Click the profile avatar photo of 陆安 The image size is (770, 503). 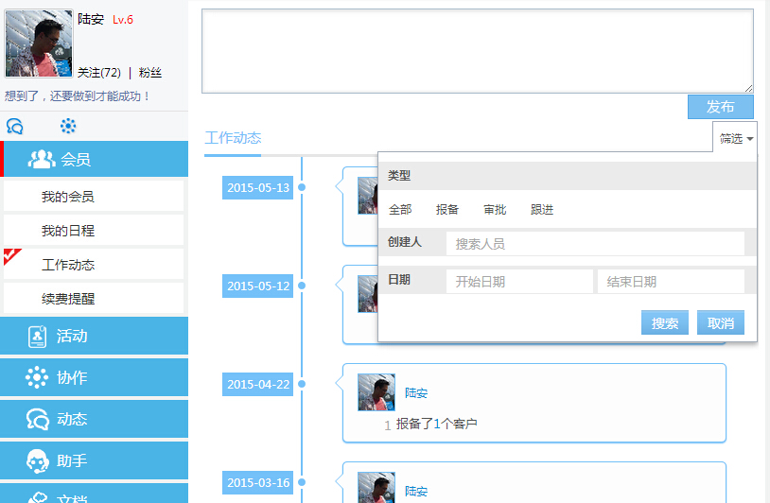click(39, 43)
